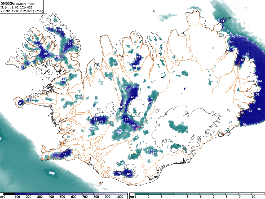Click the '300' label on meter legend
Viewport: 265px width, 199px height.
(x=40, y=197)
